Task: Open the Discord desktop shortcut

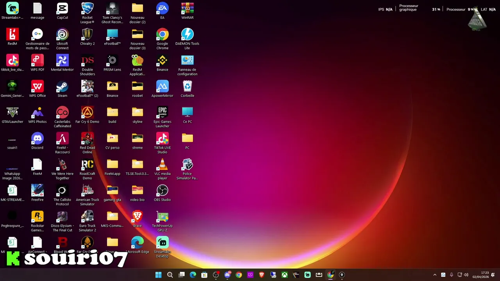Action: (37, 141)
